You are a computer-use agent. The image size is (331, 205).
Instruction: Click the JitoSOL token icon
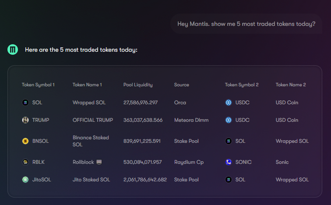pyautogui.click(x=25, y=180)
